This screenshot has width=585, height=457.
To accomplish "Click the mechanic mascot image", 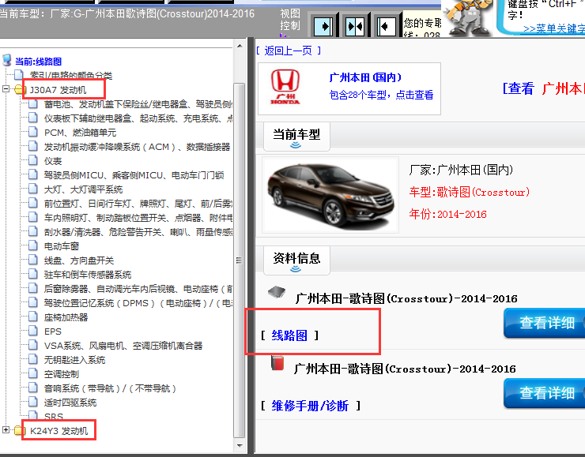I will point(468,18).
